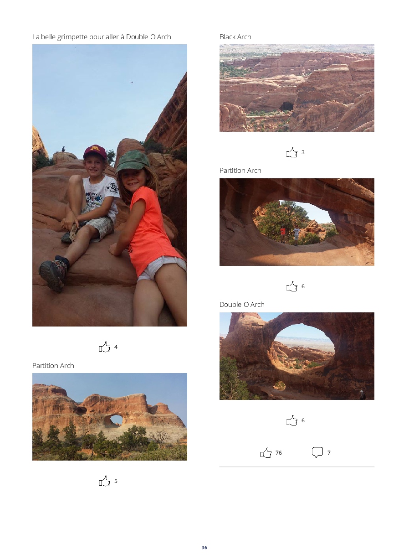Click the Double O Arch caption text
Screen dimensions: 409x560
coord(242,305)
